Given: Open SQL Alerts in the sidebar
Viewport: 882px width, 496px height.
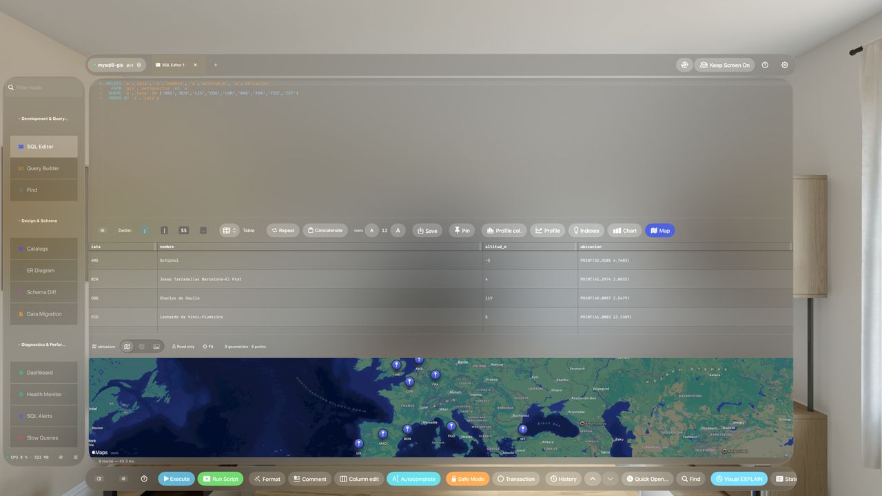Looking at the screenshot, I should (x=44, y=416).
